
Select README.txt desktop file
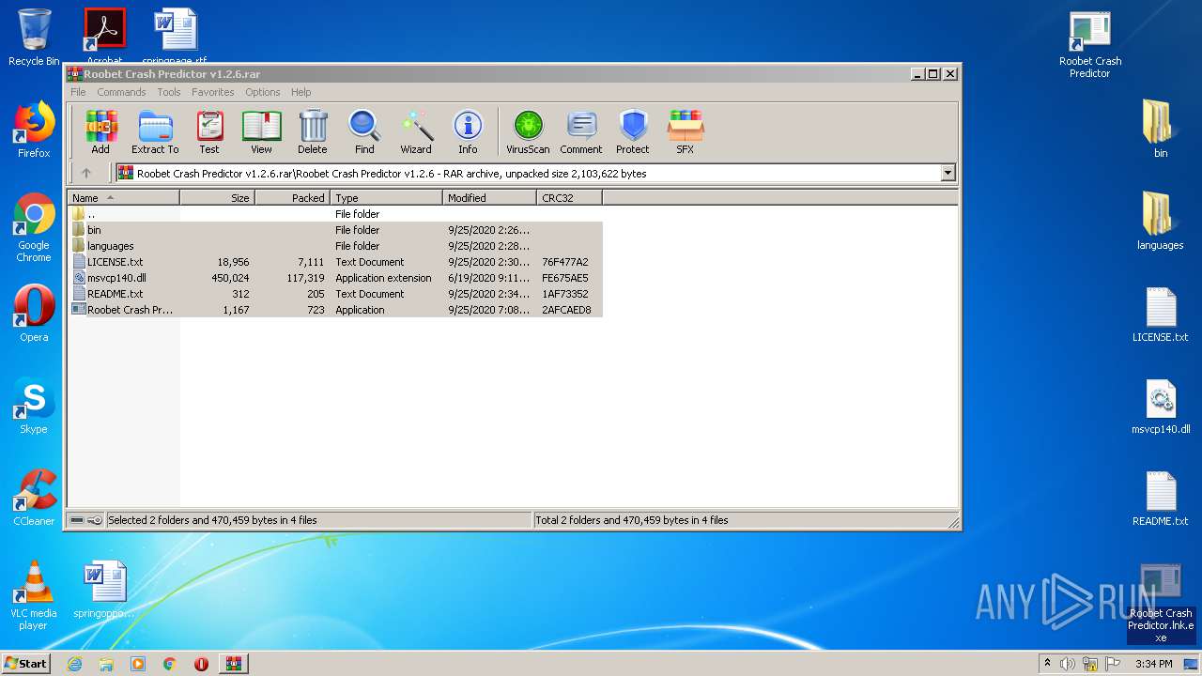tap(1161, 498)
